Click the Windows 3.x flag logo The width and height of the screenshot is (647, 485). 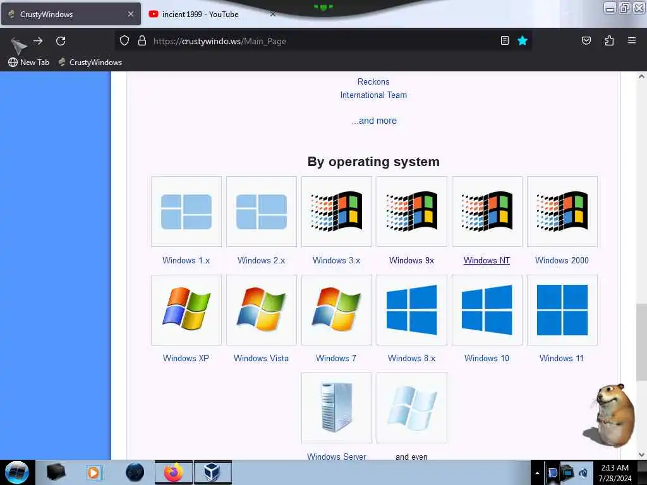tap(336, 212)
